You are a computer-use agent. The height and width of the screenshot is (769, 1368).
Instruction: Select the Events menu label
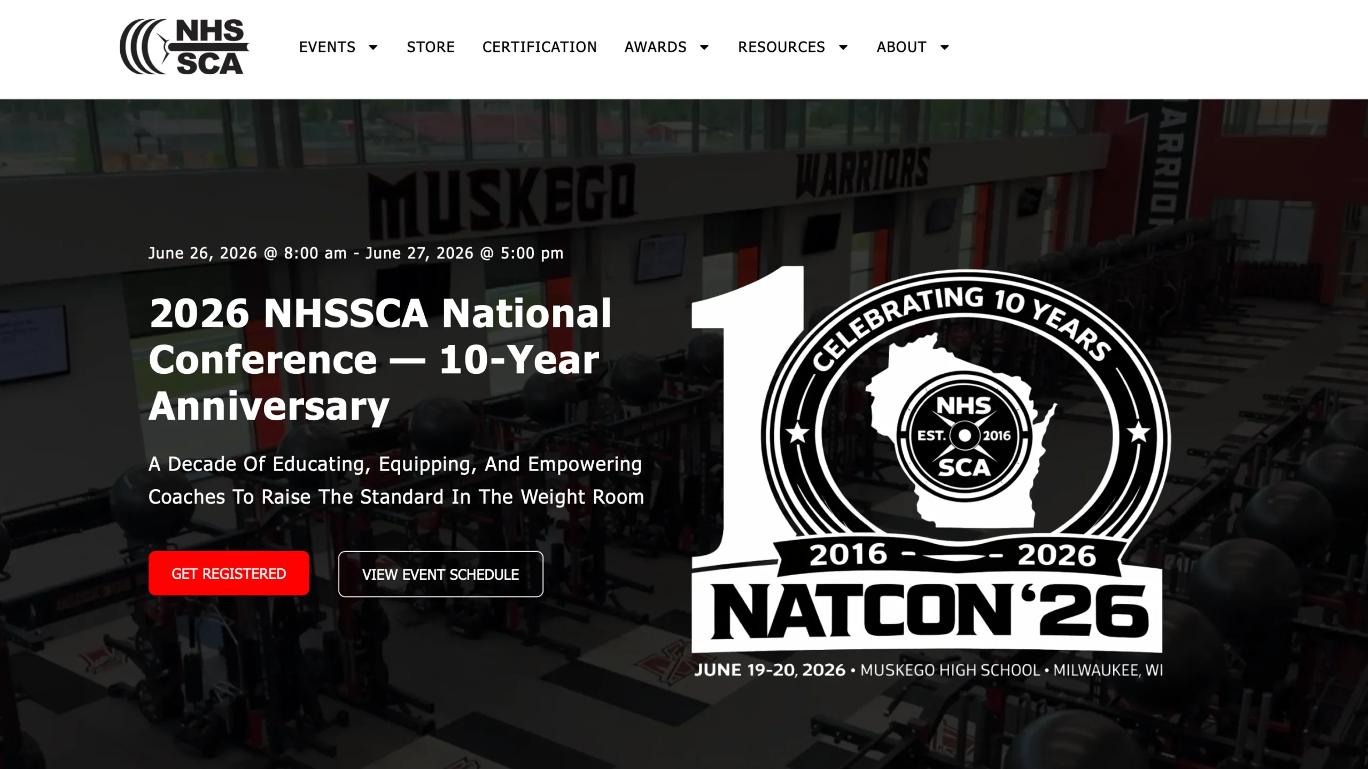coord(327,47)
